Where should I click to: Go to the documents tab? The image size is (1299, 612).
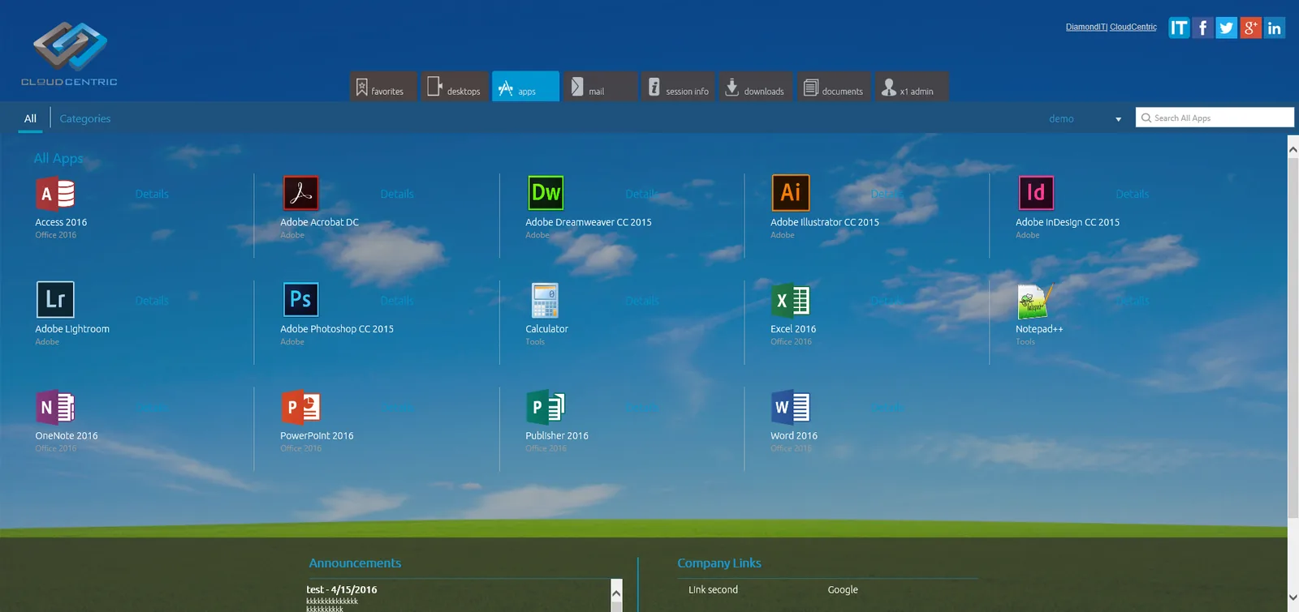(834, 87)
